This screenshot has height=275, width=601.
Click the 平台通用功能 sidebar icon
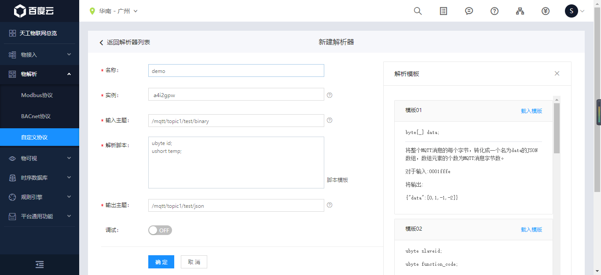[x=12, y=217]
